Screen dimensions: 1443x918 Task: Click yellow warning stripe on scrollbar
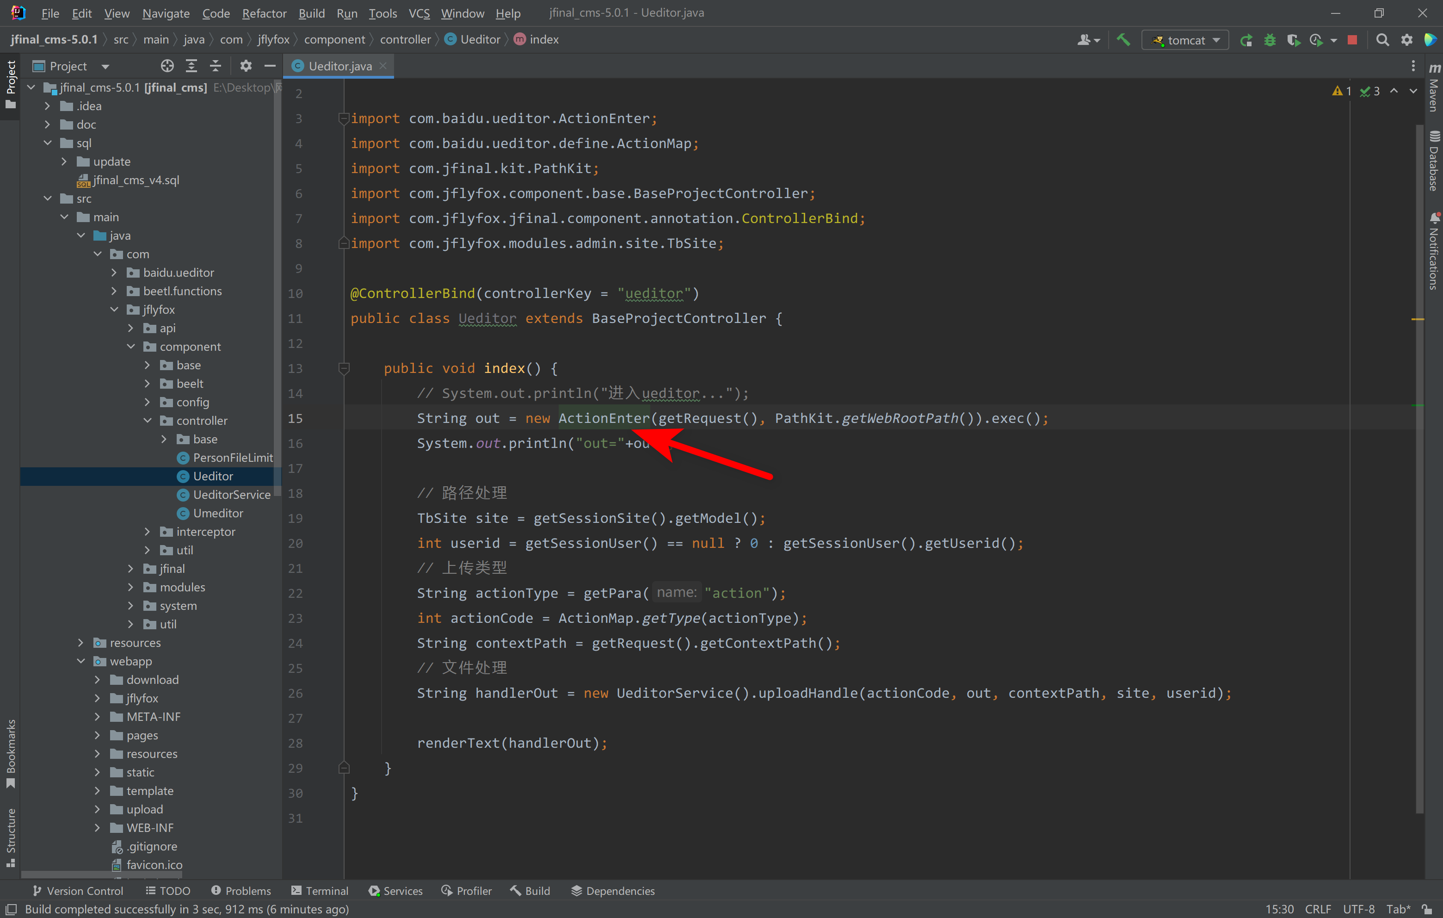click(1417, 319)
